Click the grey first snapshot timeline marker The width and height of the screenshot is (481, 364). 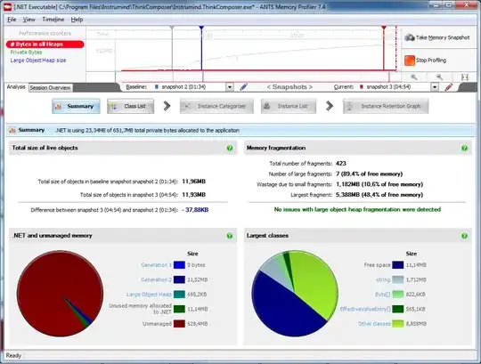click(x=172, y=28)
